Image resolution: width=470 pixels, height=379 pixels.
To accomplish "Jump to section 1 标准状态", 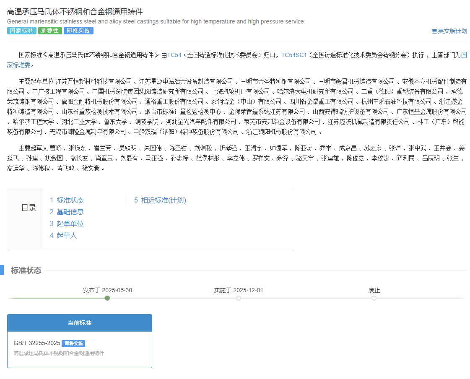I will pyautogui.click(x=67, y=200).
